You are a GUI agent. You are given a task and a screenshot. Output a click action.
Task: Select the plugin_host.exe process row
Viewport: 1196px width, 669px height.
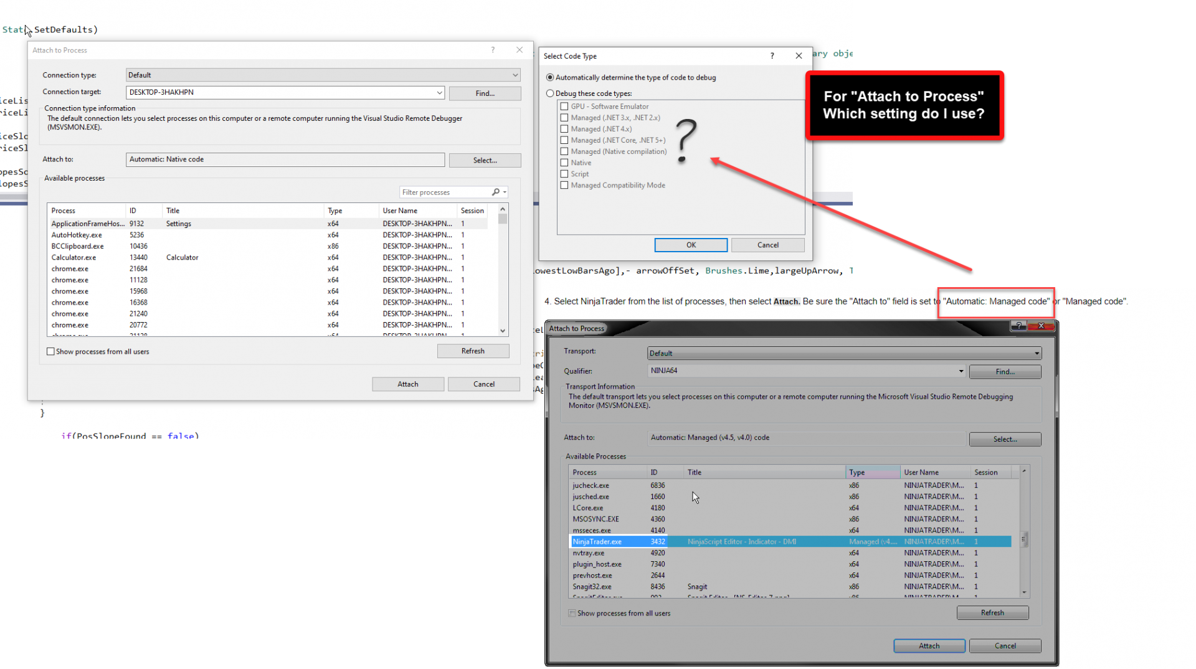790,564
